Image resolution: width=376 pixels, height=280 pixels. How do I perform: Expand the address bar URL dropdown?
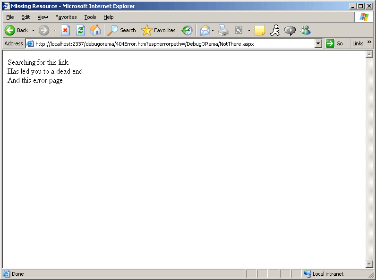[x=318, y=43]
